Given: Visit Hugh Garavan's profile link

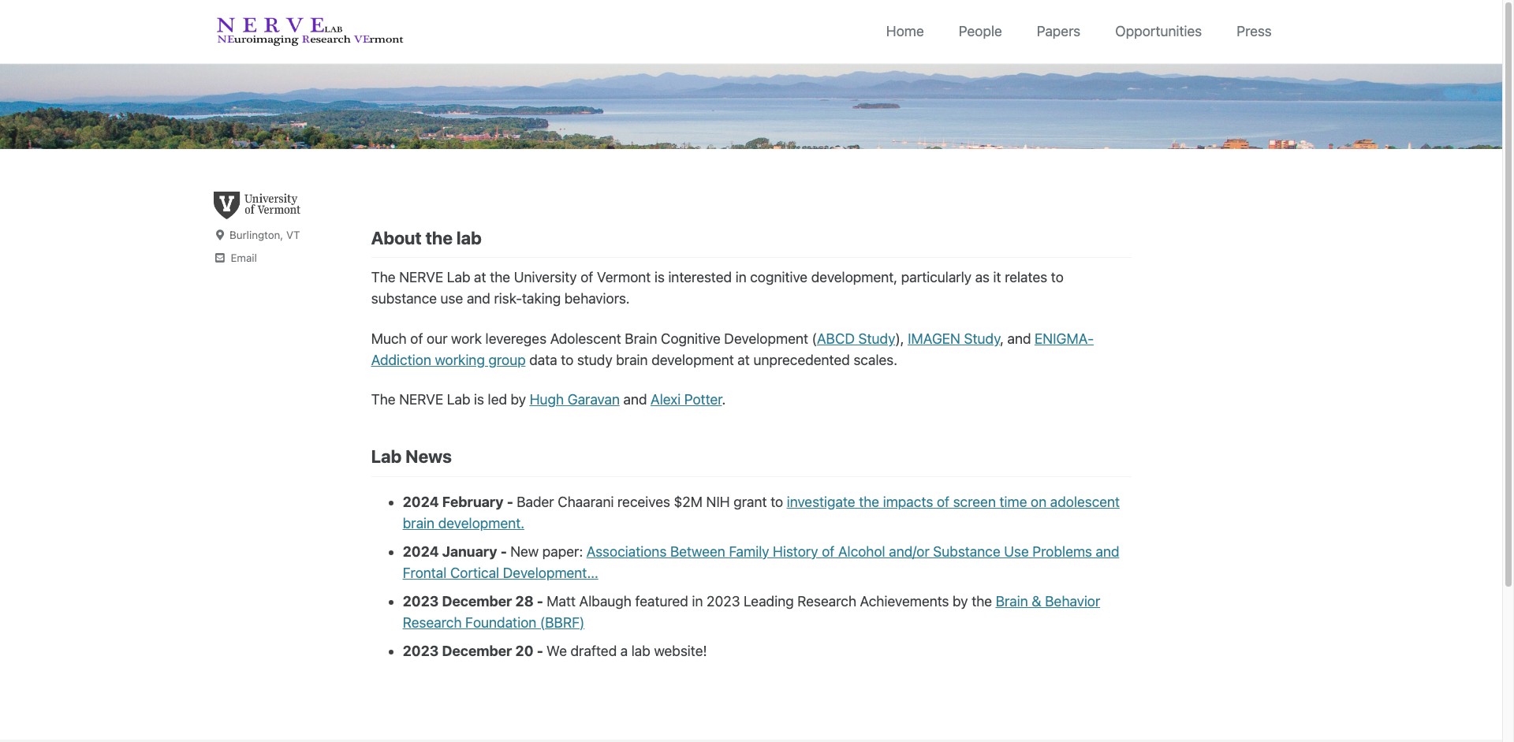Looking at the screenshot, I should click(x=574, y=400).
